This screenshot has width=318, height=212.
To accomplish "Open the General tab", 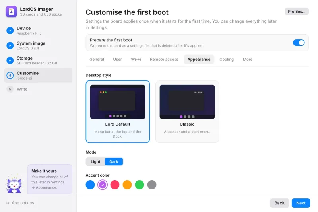I will click(97, 59).
